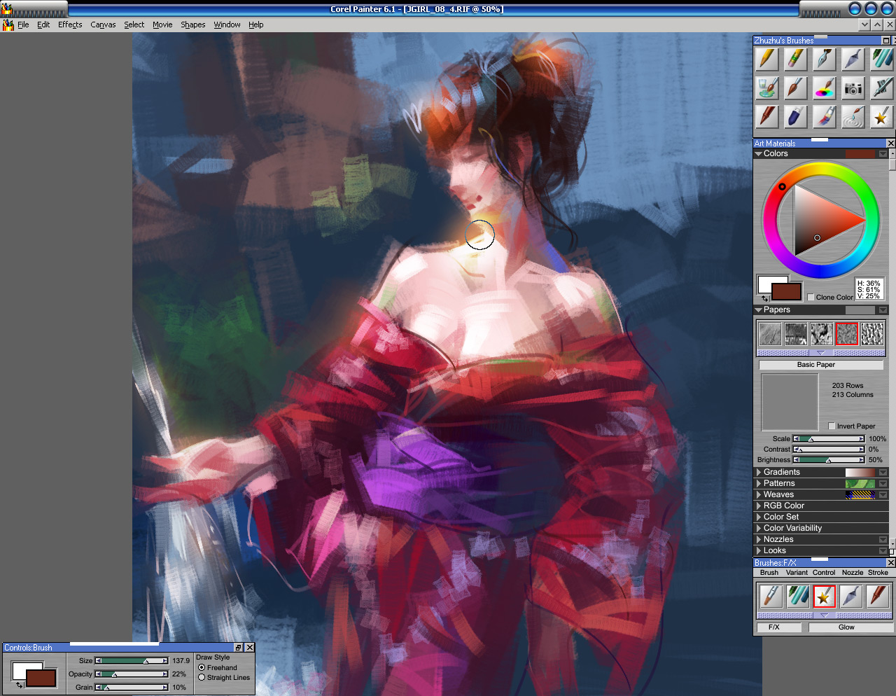Image resolution: width=896 pixels, height=696 pixels.
Task: Expand the Weaves section
Action: tap(759, 494)
